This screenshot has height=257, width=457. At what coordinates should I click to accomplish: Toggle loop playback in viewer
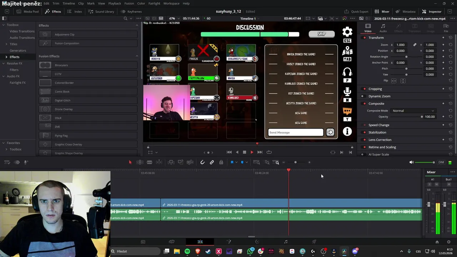coord(269,152)
